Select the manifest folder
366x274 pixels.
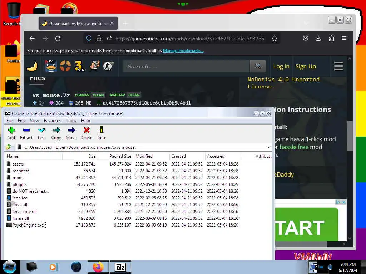[20, 171]
